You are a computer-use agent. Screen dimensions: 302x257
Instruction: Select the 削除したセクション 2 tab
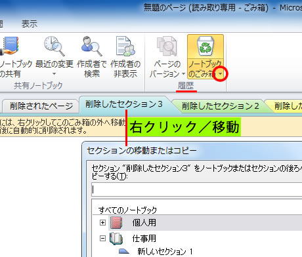pyautogui.click(x=221, y=106)
